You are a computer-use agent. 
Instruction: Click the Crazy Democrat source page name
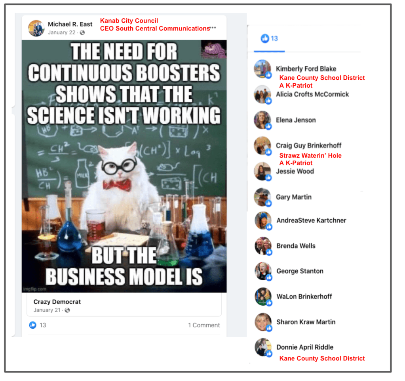[57, 302]
